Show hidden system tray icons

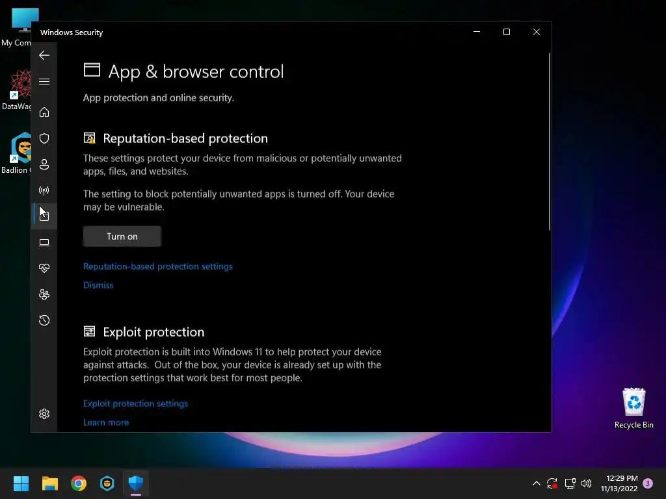coord(537,483)
